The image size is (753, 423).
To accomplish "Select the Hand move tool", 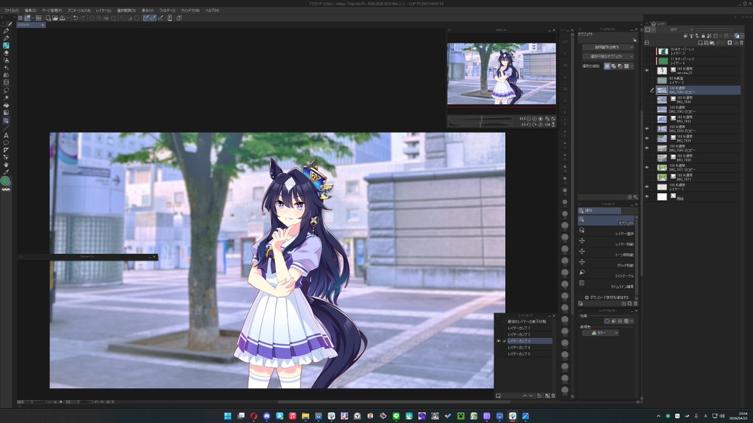I will [6, 164].
